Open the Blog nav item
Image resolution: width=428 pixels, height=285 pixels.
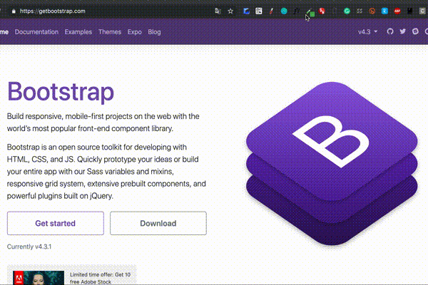point(154,32)
